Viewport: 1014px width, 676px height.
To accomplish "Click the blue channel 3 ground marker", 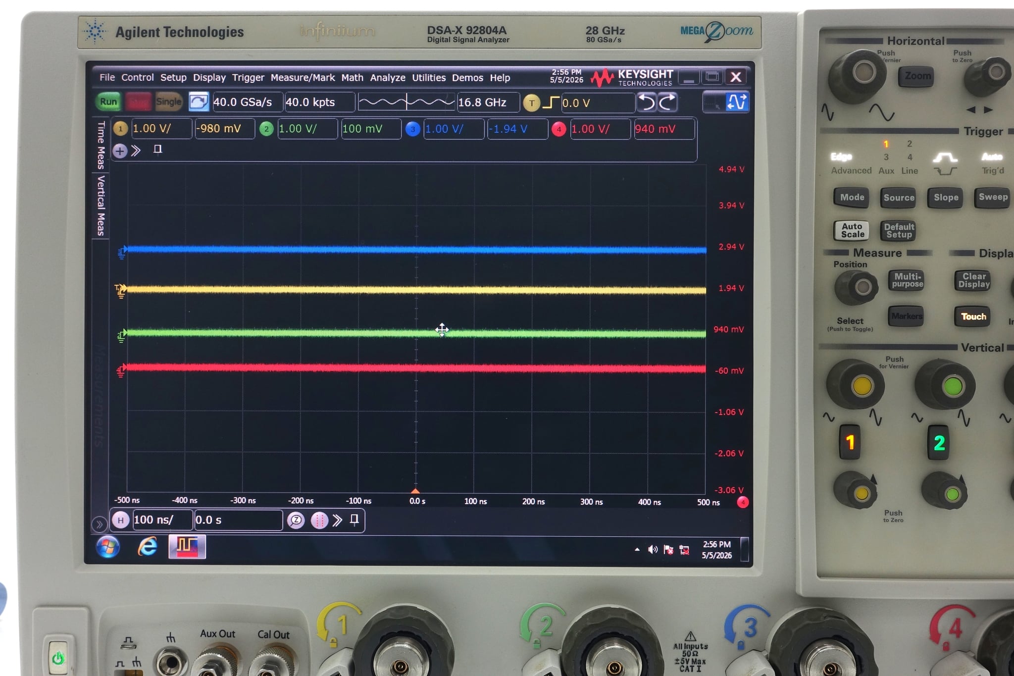I will (122, 252).
